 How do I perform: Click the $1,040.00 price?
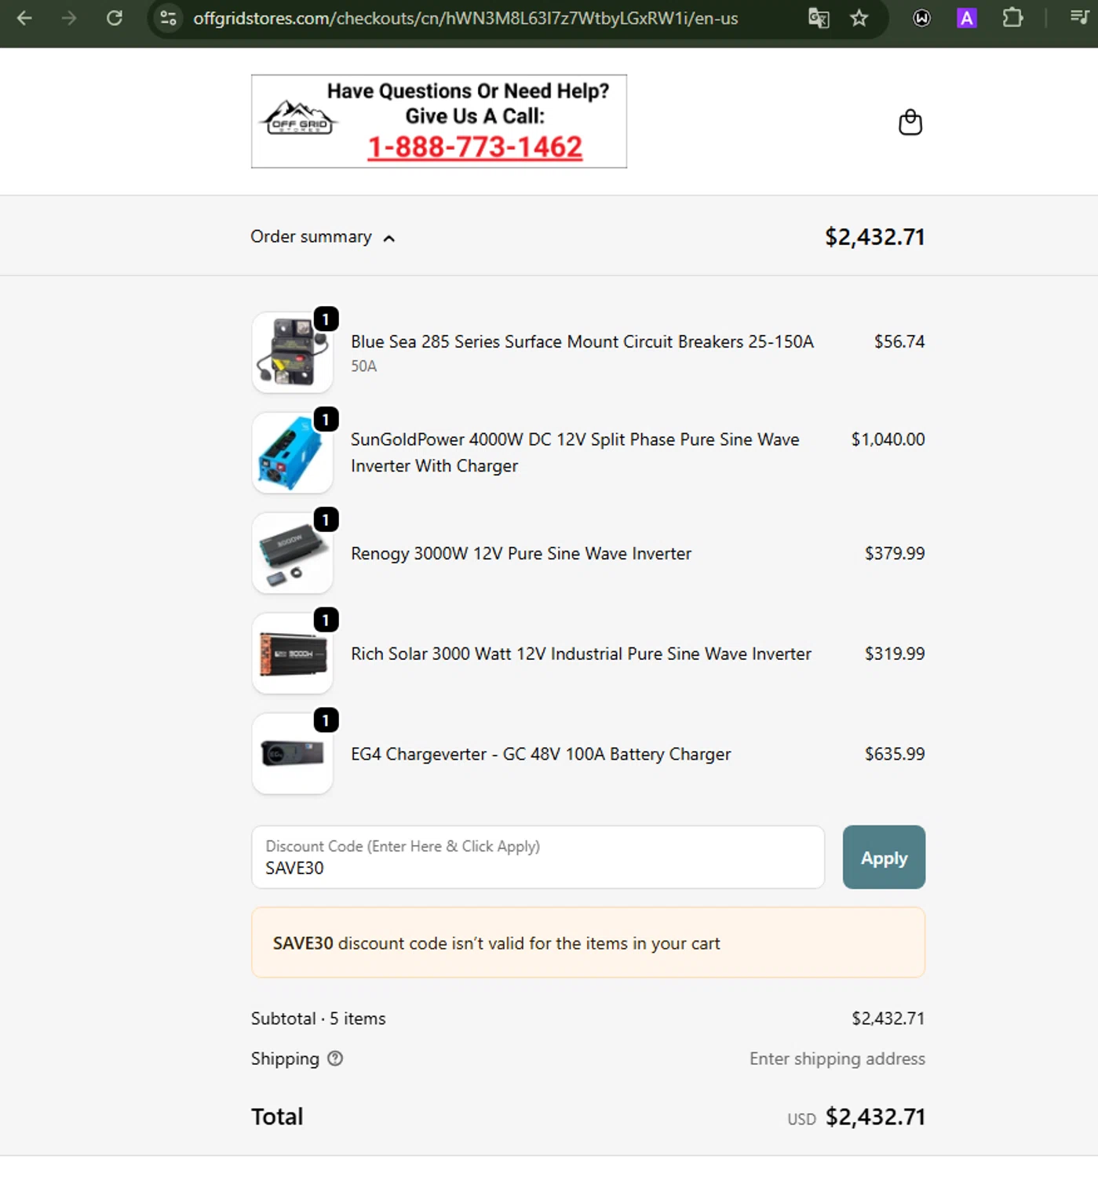(x=888, y=439)
